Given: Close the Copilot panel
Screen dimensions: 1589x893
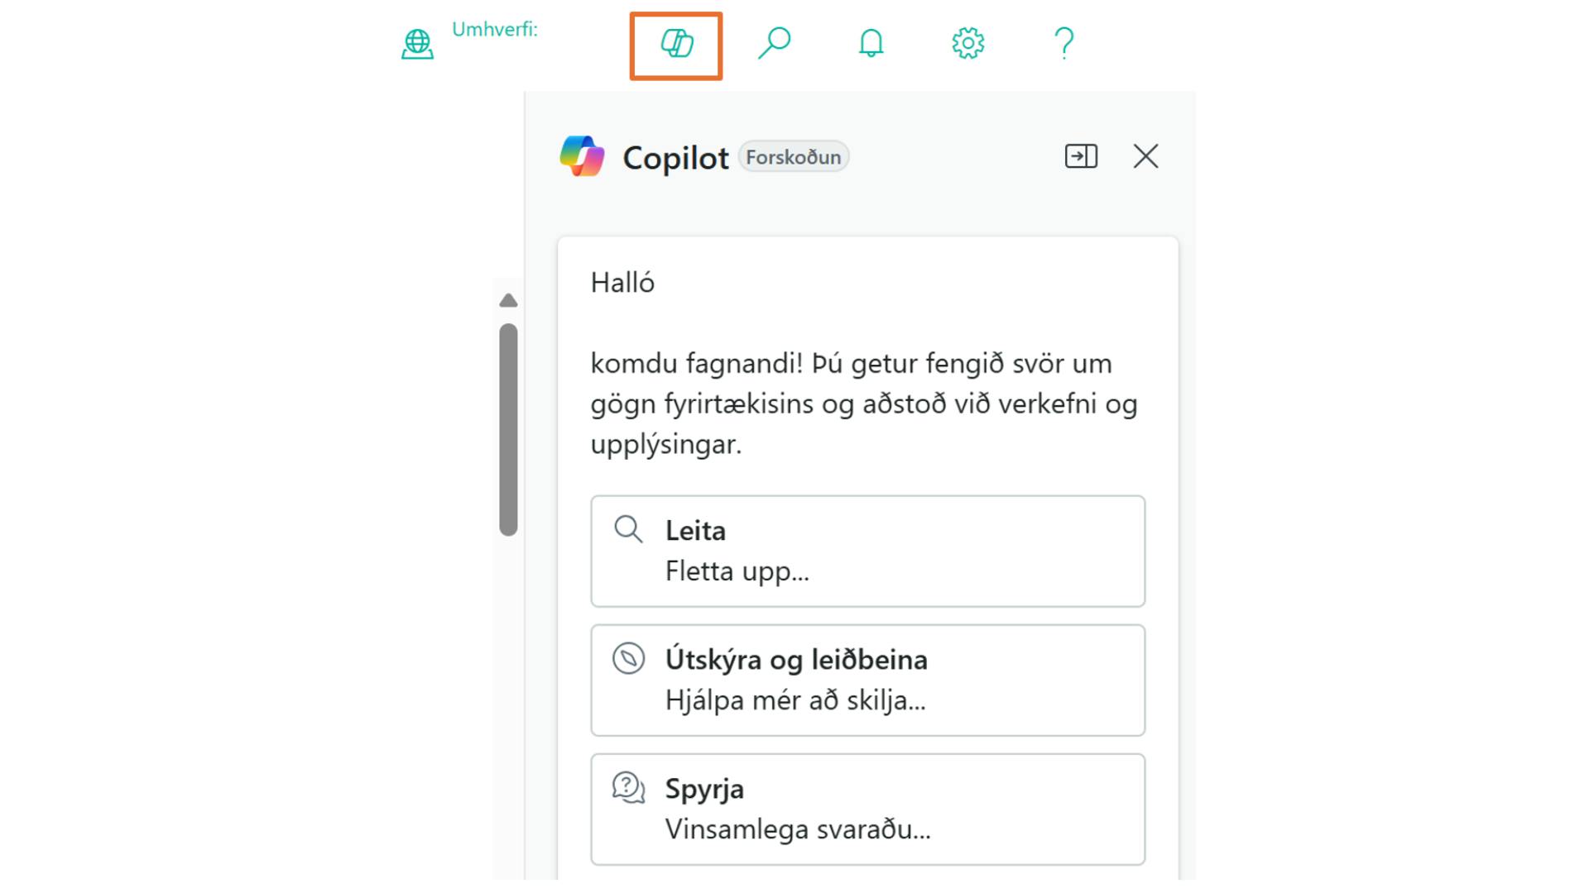Looking at the screenshot, I should pyautogui.click(x=1145, y=156).
